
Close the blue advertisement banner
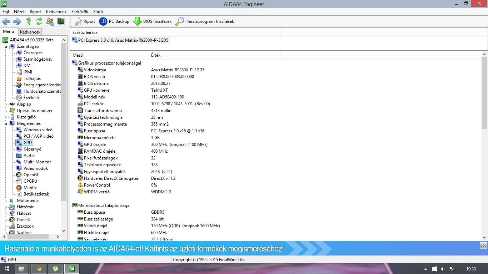pos(483,245)
